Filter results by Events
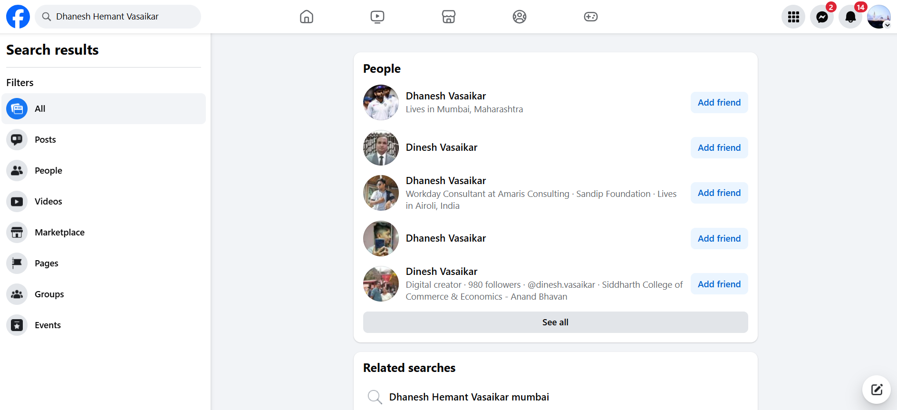This screenshot has width=897, height=410. 48,325
